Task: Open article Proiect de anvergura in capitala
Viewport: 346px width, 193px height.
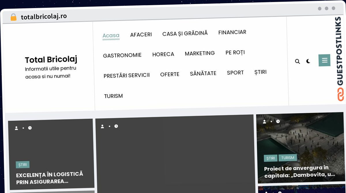Action: click(300, 171)
